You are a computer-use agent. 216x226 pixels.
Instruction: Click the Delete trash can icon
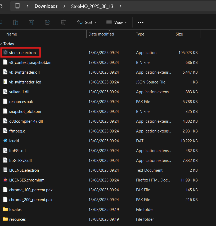point(63,22)
